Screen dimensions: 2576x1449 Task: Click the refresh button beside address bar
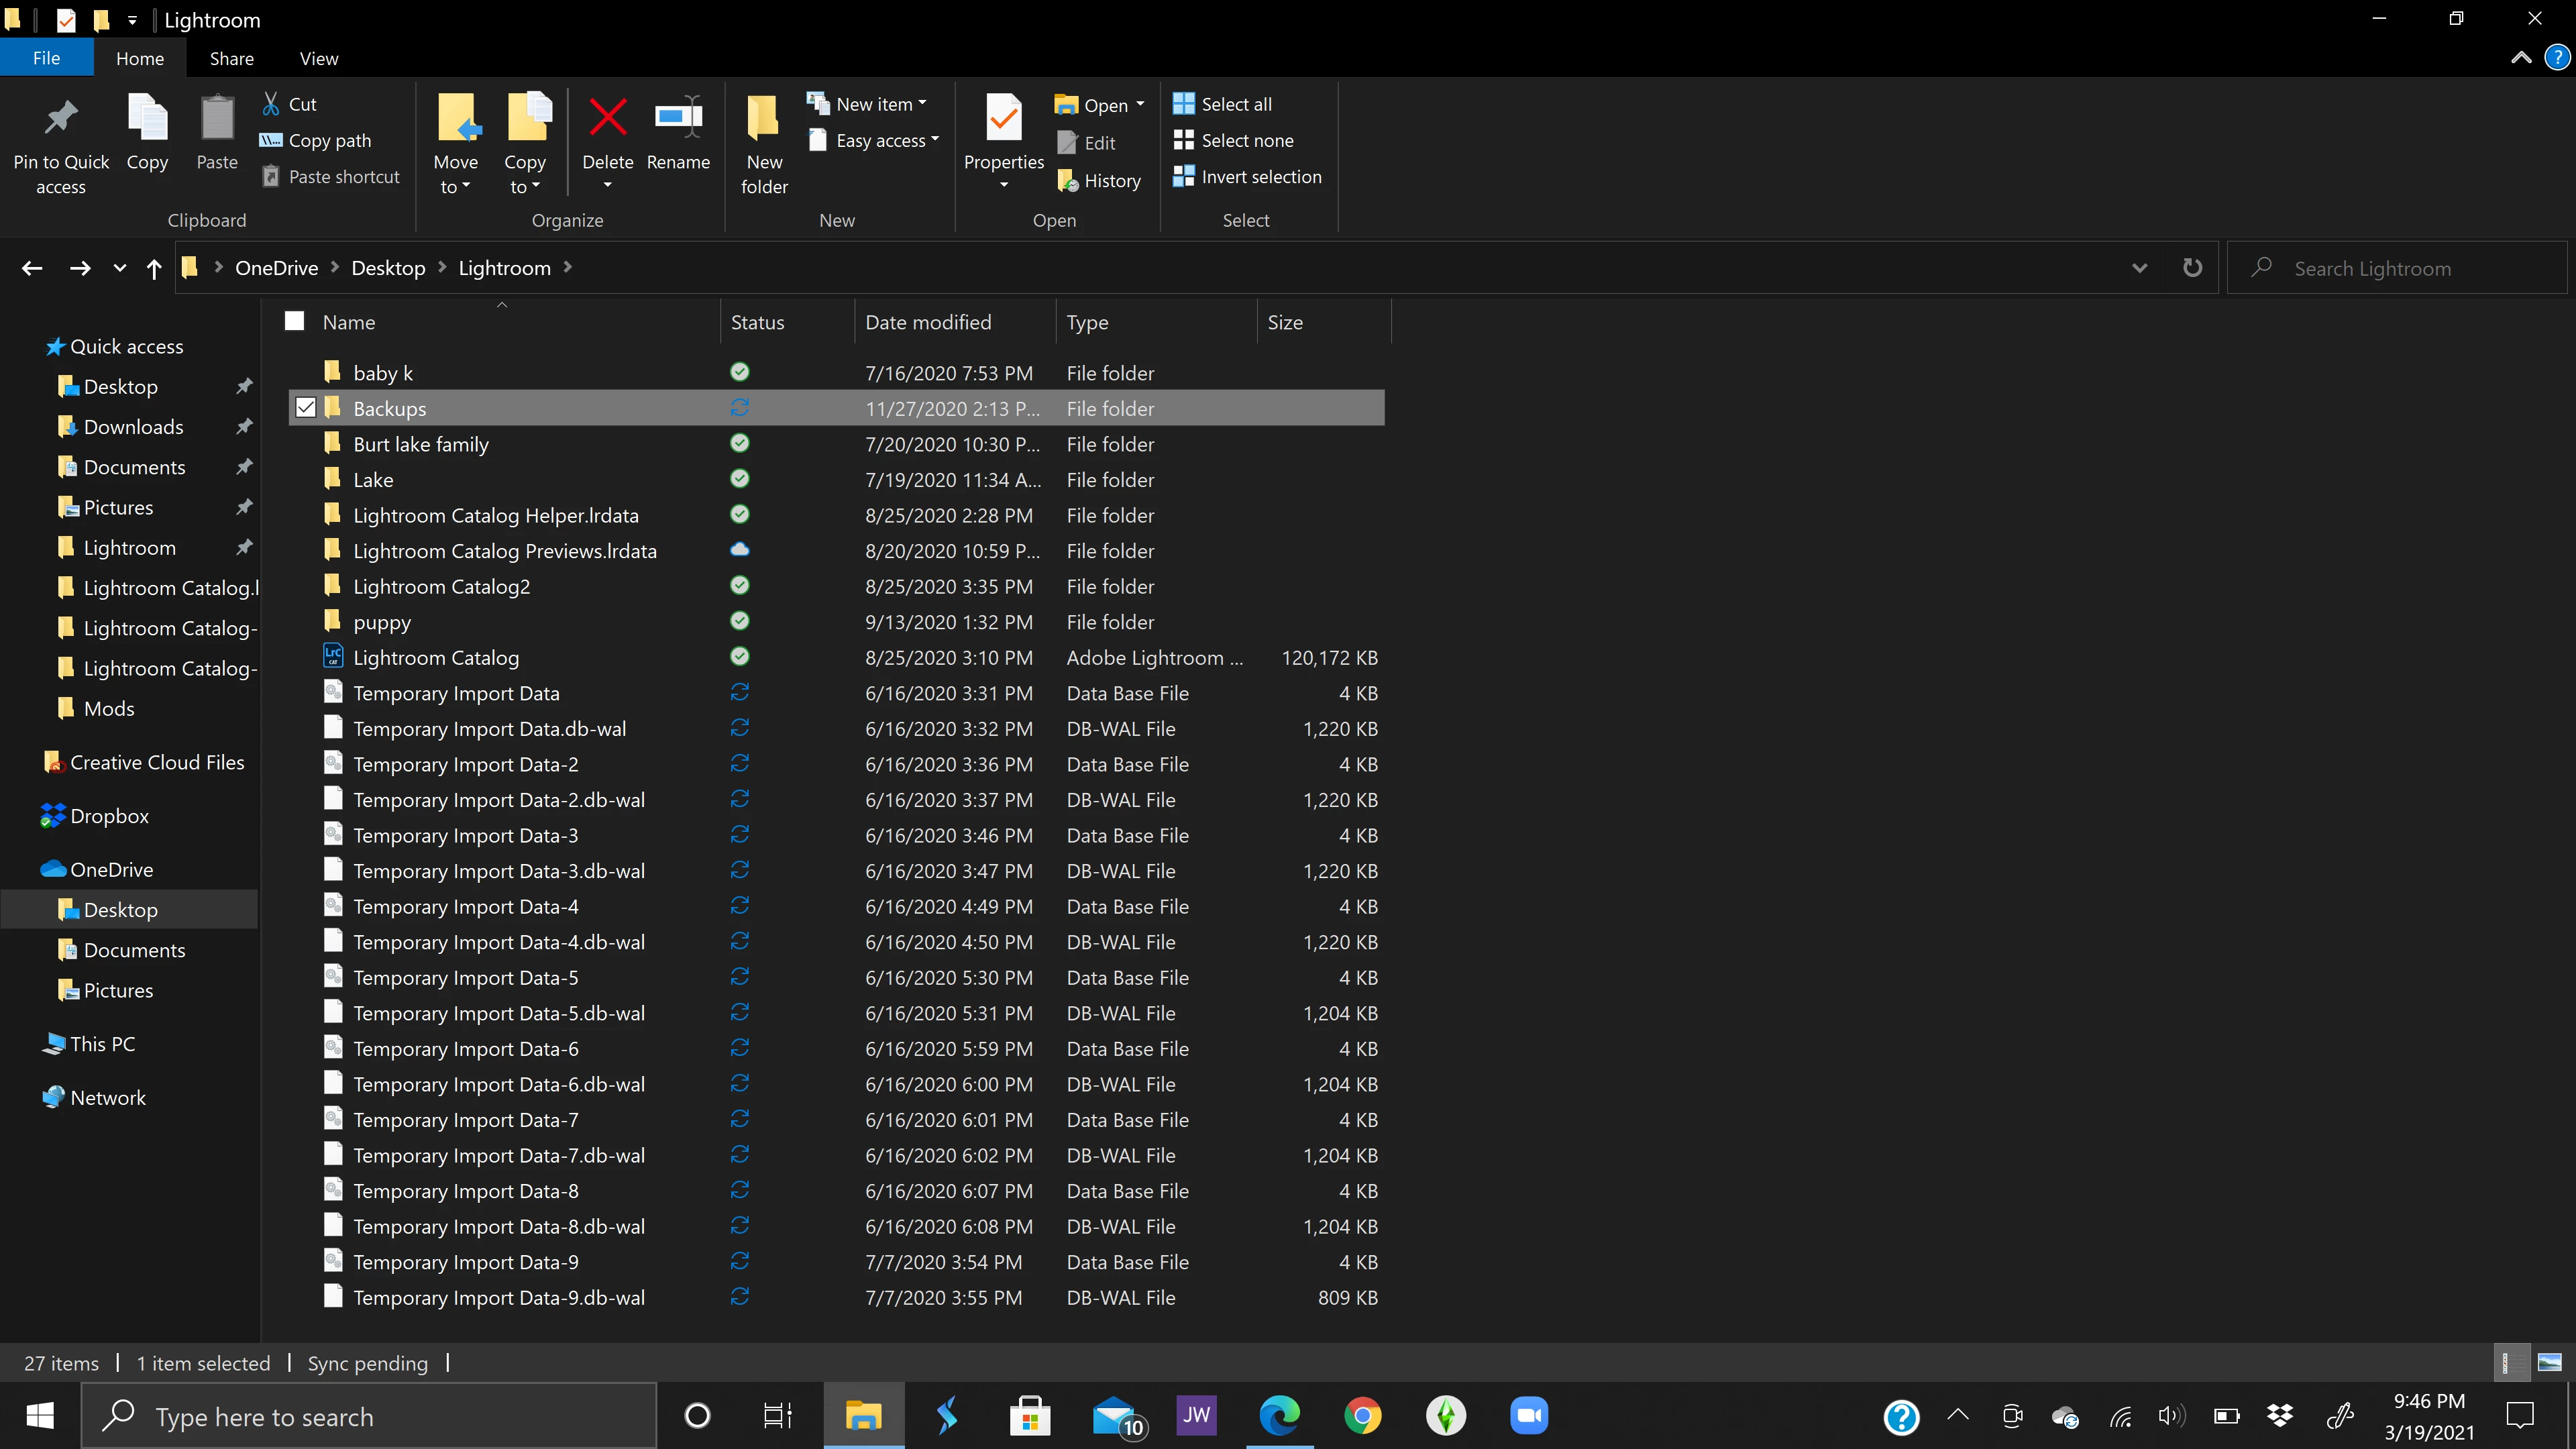point(2192,268)
